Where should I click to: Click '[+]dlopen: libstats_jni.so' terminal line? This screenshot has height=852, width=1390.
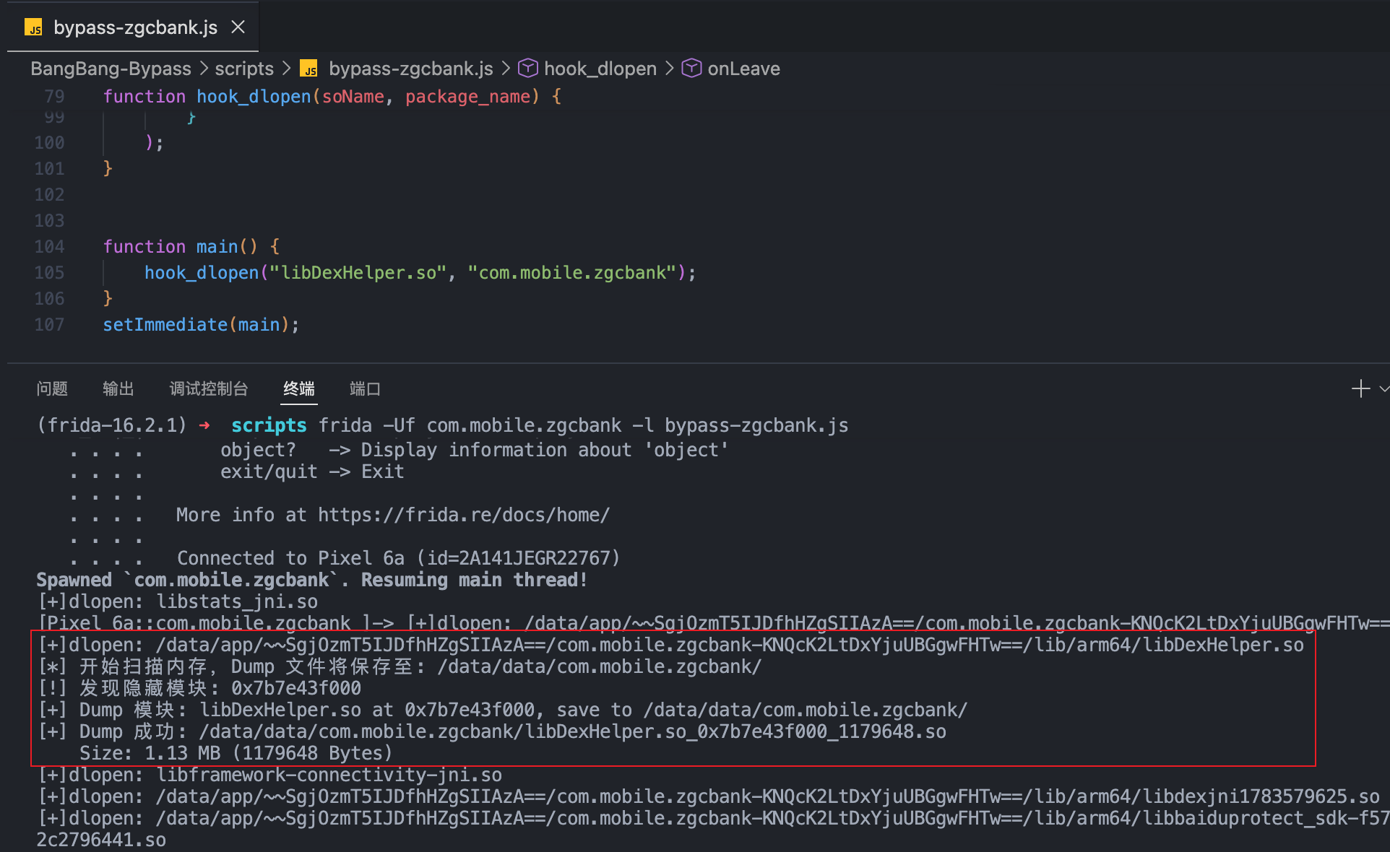click(178, 601)
